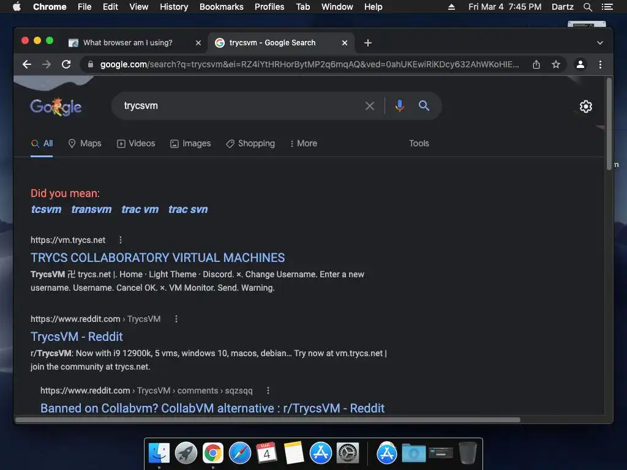Open the Window menu
Viewport: 627px width, 470px height.
coord(337,7)
